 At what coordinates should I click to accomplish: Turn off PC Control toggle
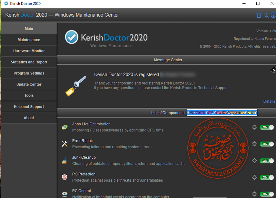[x=267, y=194]
